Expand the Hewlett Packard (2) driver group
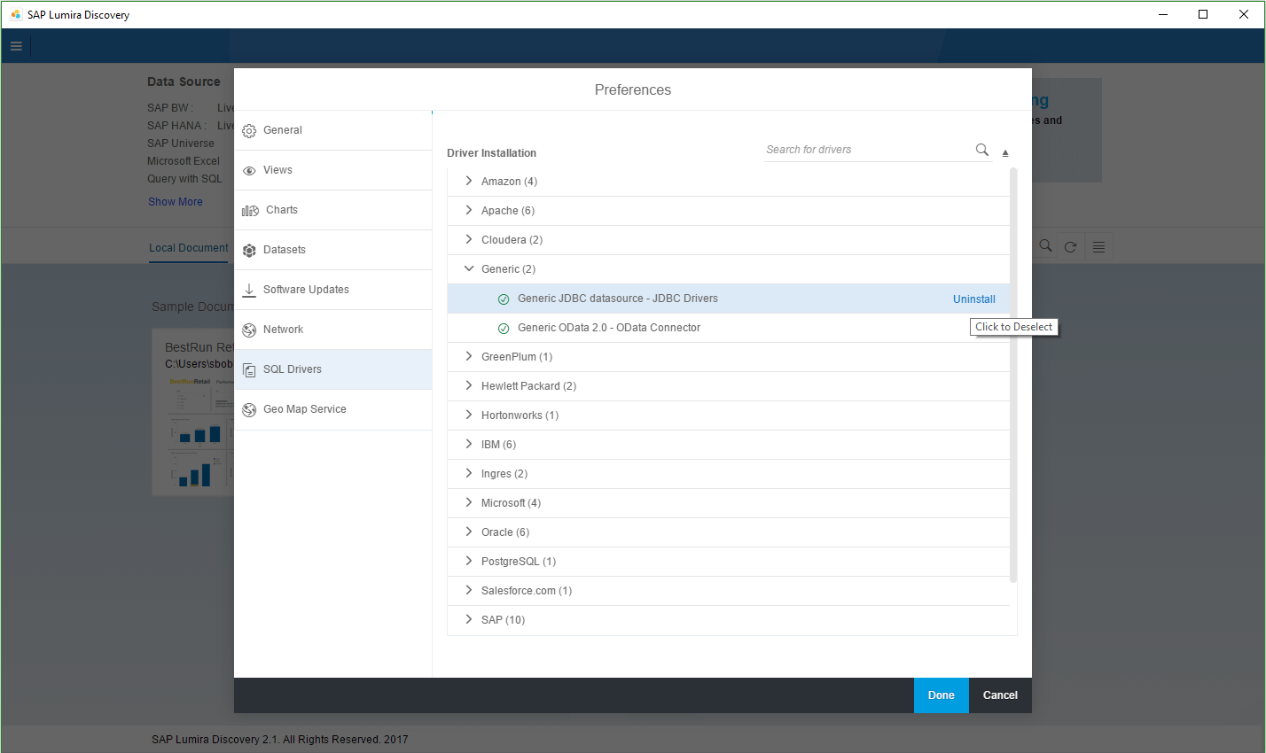This screenshot has width=1266, height=753. 469,385
